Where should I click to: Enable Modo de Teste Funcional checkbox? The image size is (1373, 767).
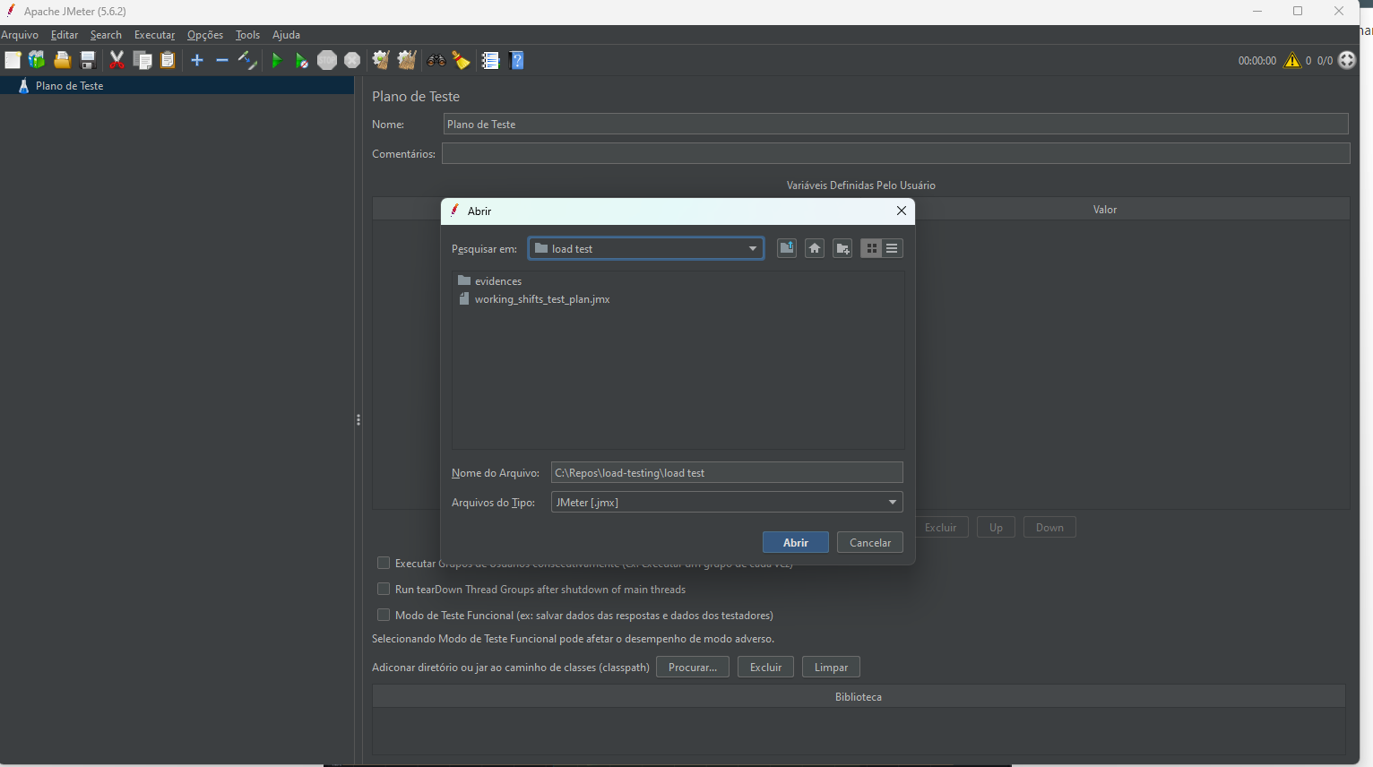click(384, 615)
